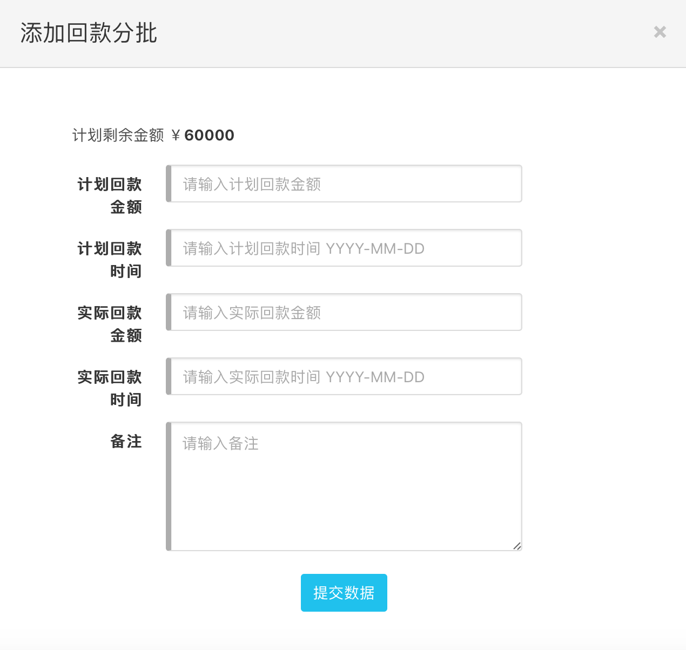The height and width of the screenshot is (650, 686).
Task: Select the 实际回款时间 field label
Action: [x=110, y=388]
